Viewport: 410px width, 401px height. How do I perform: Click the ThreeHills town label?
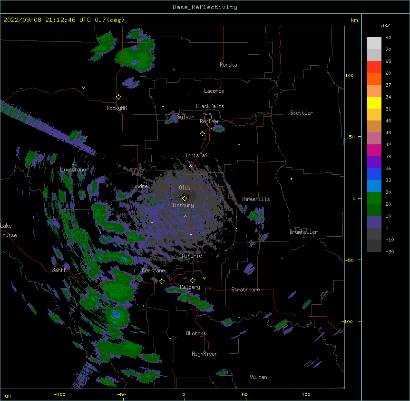pyautogui.click(x=255, y=199)
